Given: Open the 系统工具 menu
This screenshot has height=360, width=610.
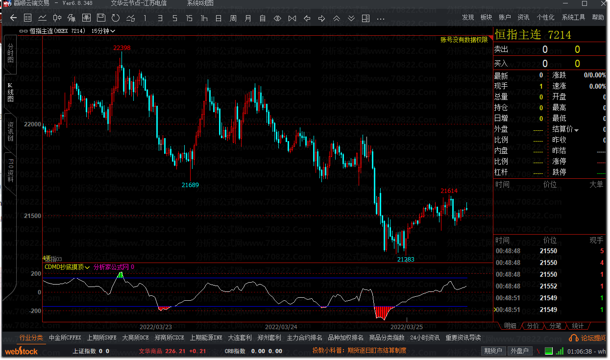Looking at the screenshot, I should click(573, 18).
